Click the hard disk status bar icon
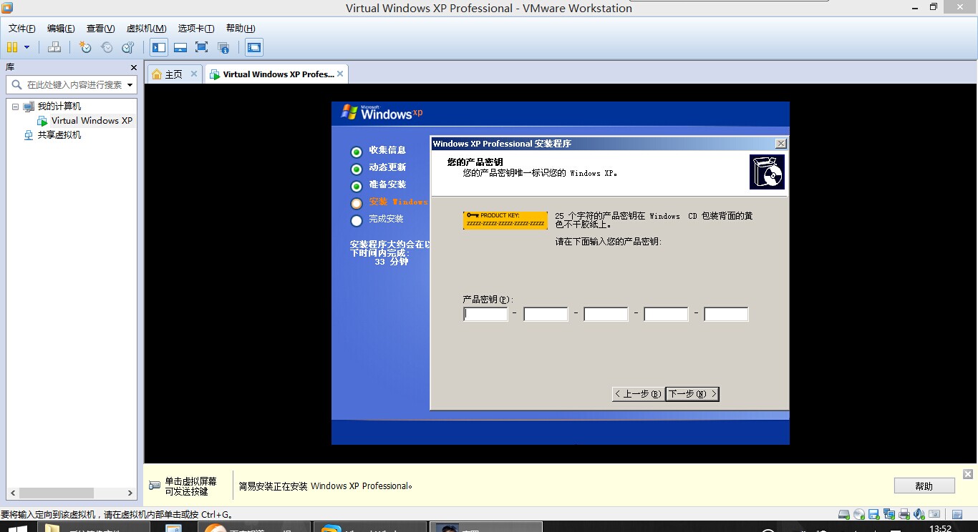978x532 pixels. click(x=844, y=514)
